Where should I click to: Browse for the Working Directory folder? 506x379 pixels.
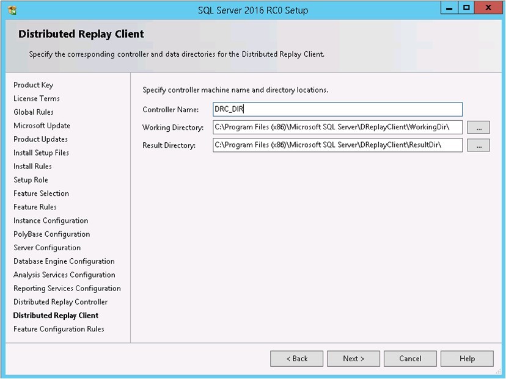[x=479, y=128]
